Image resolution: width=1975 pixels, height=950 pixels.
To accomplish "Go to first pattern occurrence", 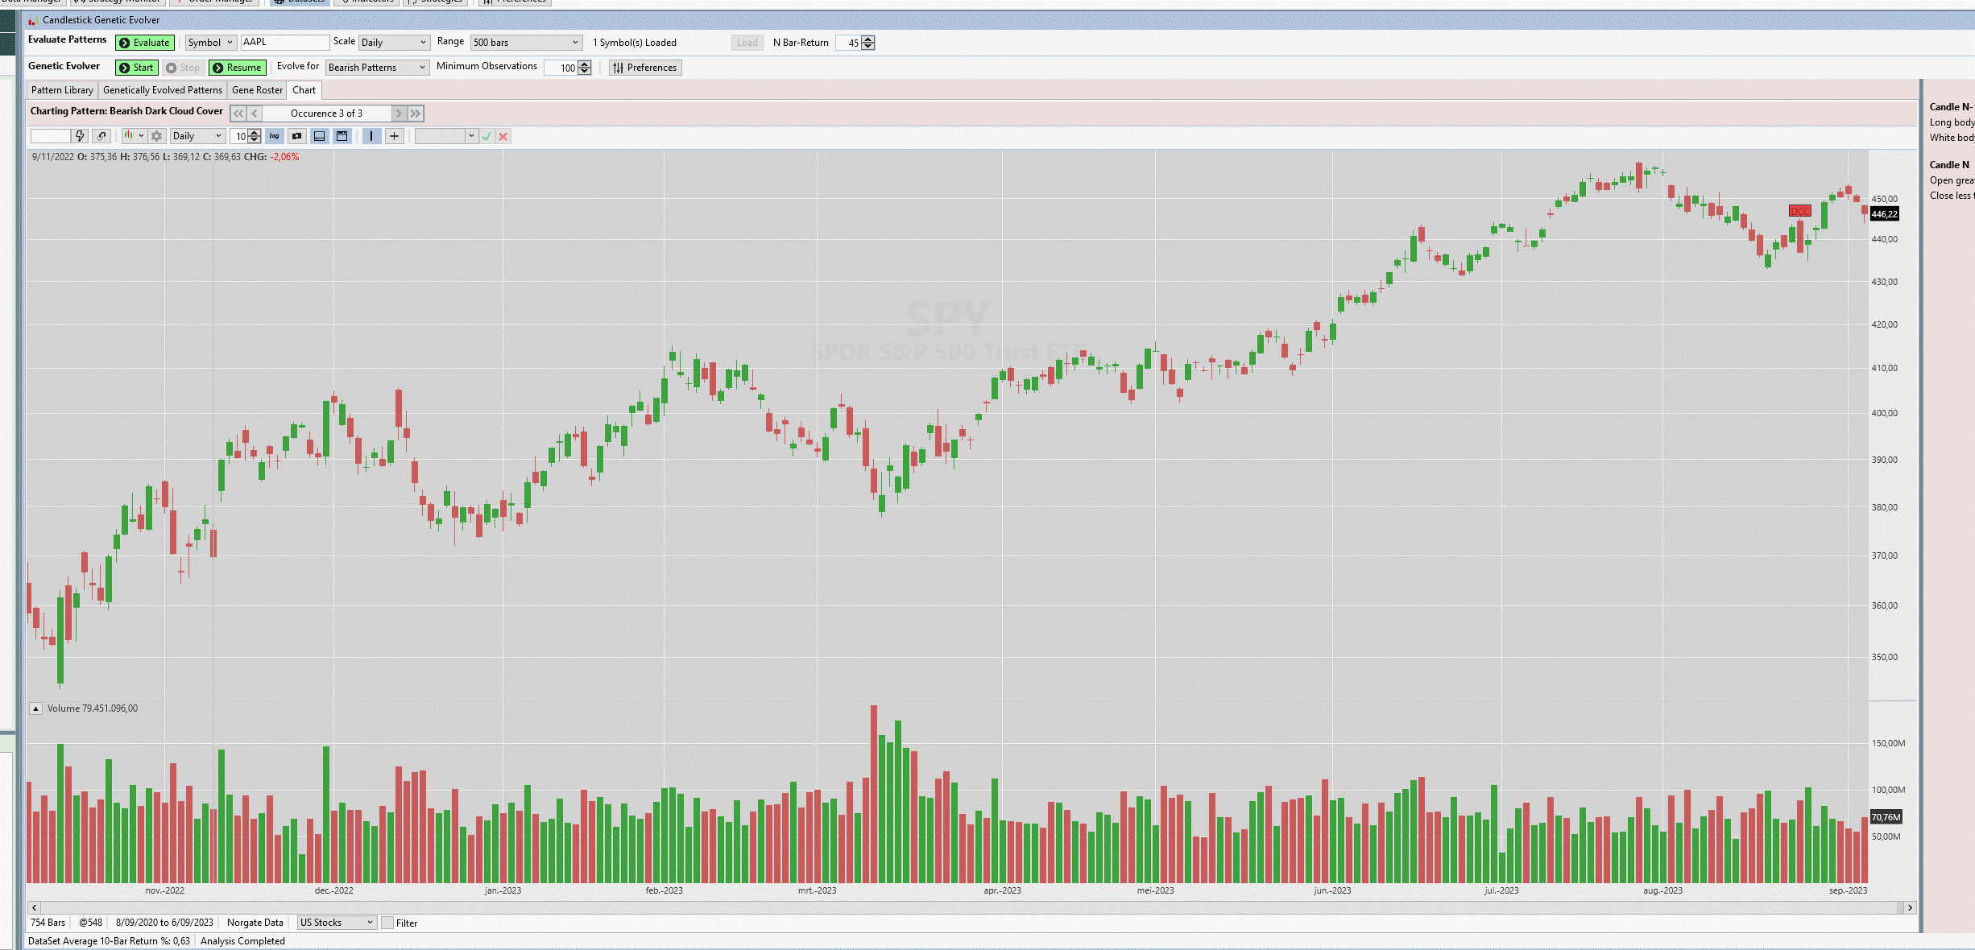I will tap(238, 114).
